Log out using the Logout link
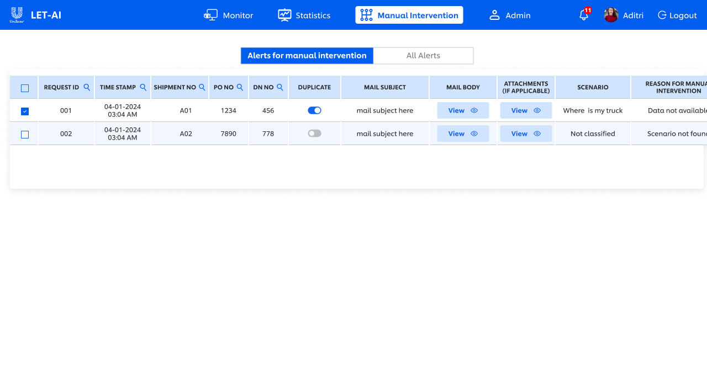The height and width of the screenshot is (389, 707). [677, 15]
